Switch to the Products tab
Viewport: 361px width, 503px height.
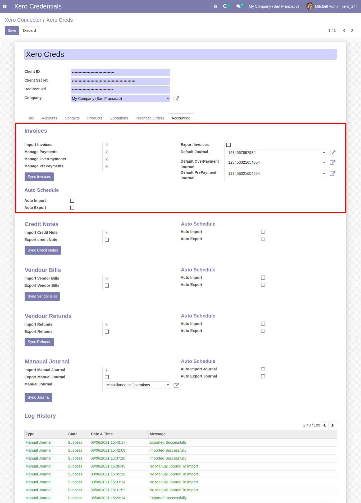tap(95, 118)
